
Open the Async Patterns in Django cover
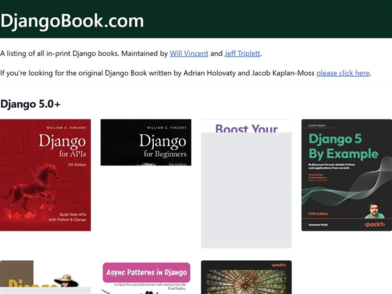point(146,277)
